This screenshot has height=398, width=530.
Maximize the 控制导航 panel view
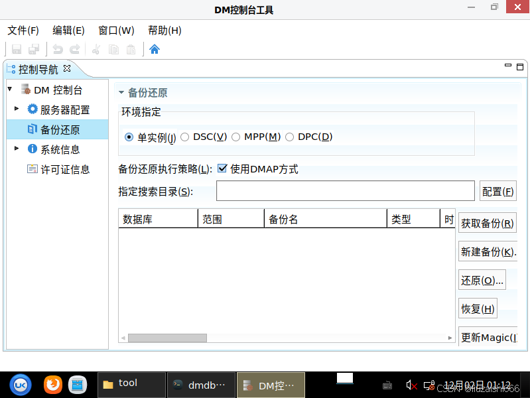(x=520, y=67)
